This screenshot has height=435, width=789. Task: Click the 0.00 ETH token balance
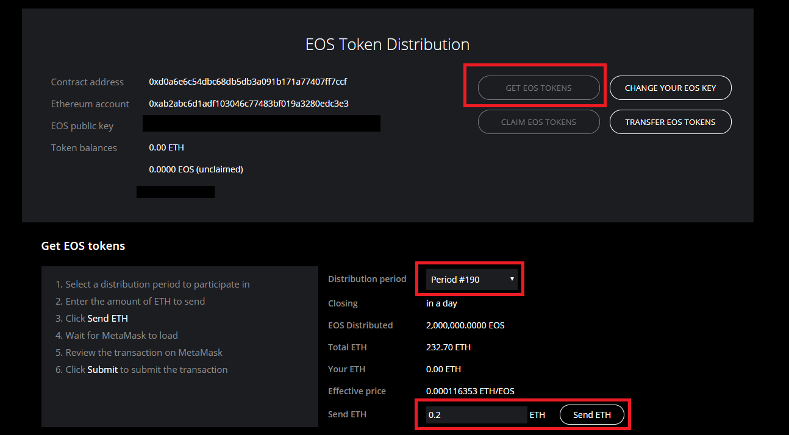click(x=166, y=147)
